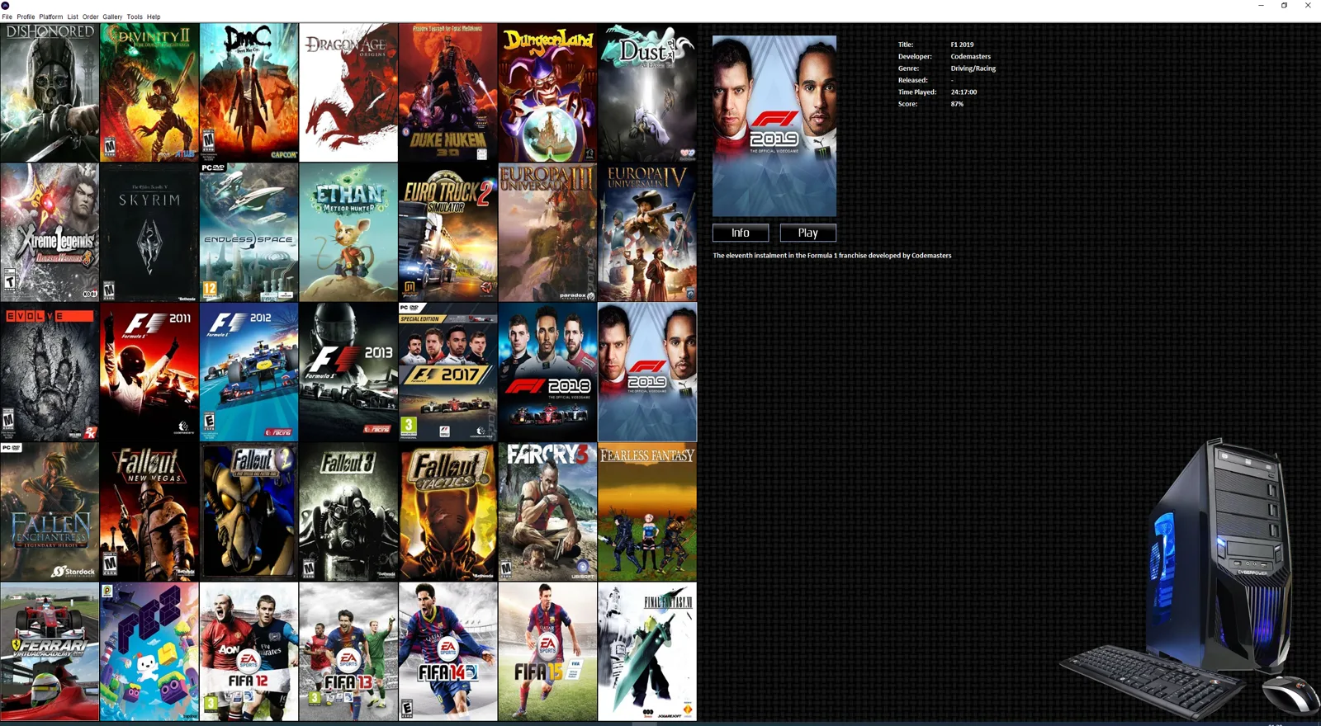The width and height of the screenshot is (1321, 726).
Task: Open the List menu
Action: 73,16
